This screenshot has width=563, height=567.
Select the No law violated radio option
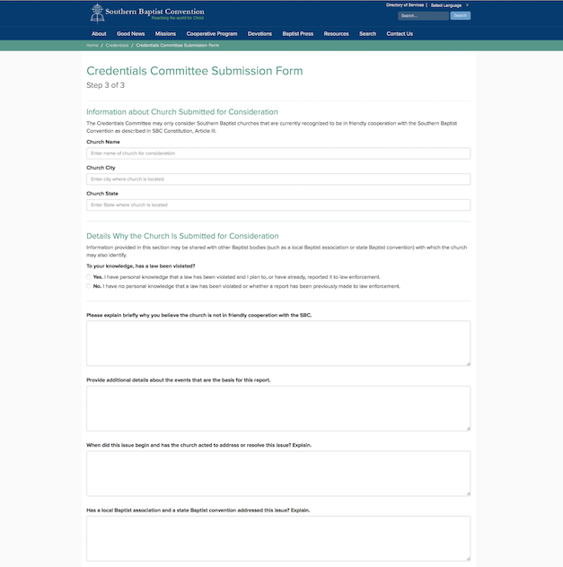pos(89,286)
